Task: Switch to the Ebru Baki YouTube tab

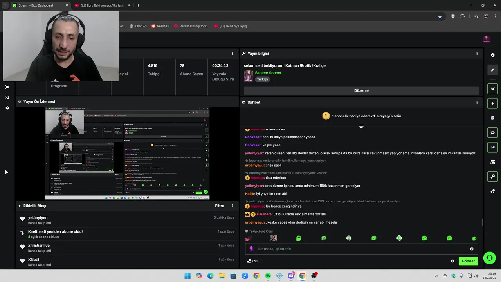Action: coord(103,5)
